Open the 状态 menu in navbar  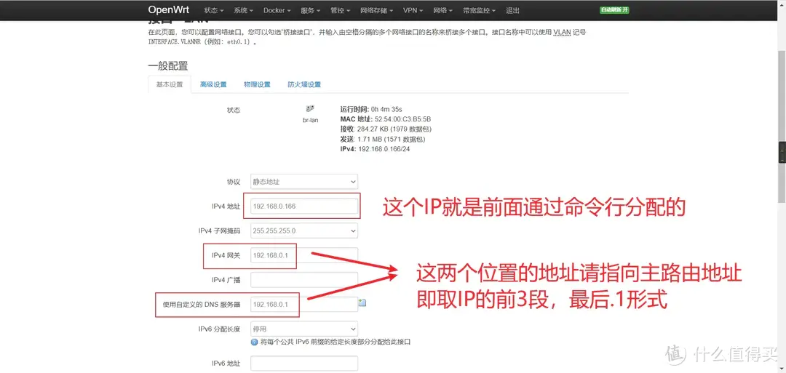point(213,10)
